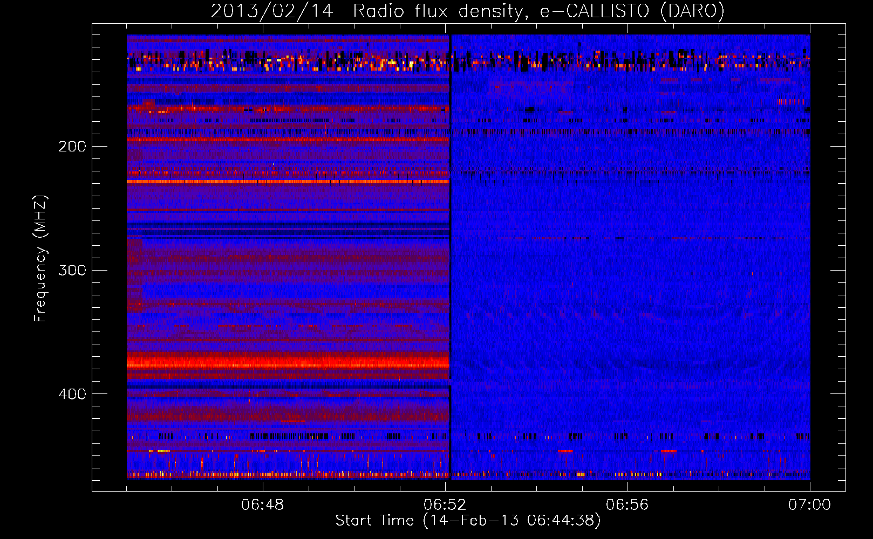The width and height of the screenshot is (873, 539).
Task: Select the 'e-CALLISTO (DARO)' title text
Action: pyautogui.click(x=632, y=11)
